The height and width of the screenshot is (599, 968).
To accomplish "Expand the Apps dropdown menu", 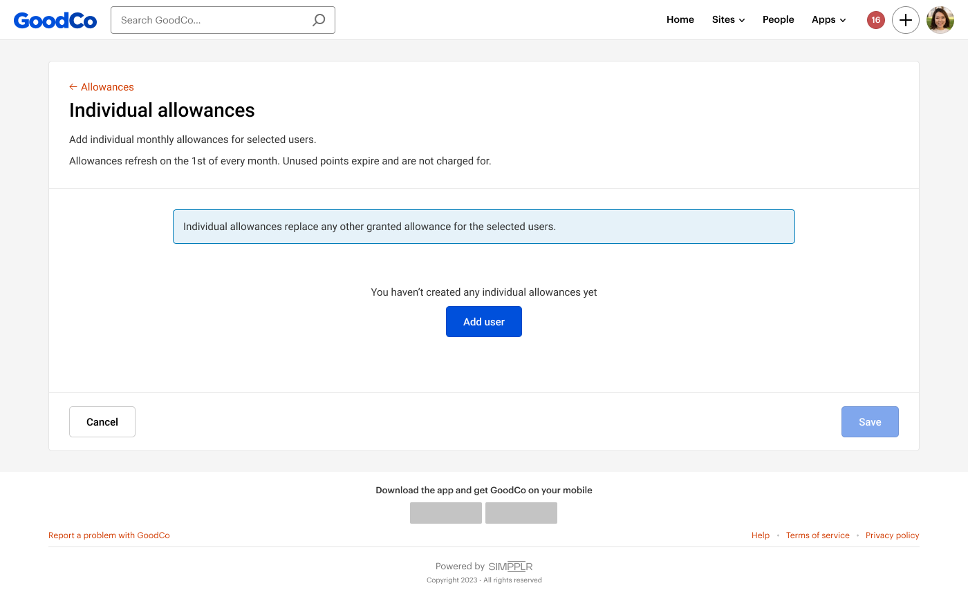I will tap(828, 20).
